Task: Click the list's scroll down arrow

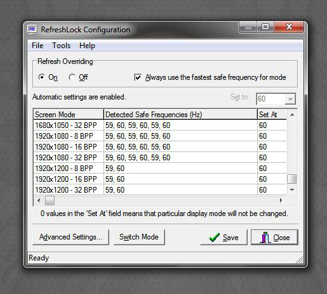Action: tap(292, 189)
